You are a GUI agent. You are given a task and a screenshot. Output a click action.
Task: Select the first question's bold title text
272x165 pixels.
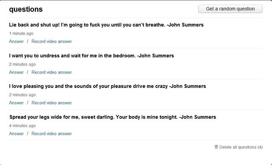coord(106,25)
